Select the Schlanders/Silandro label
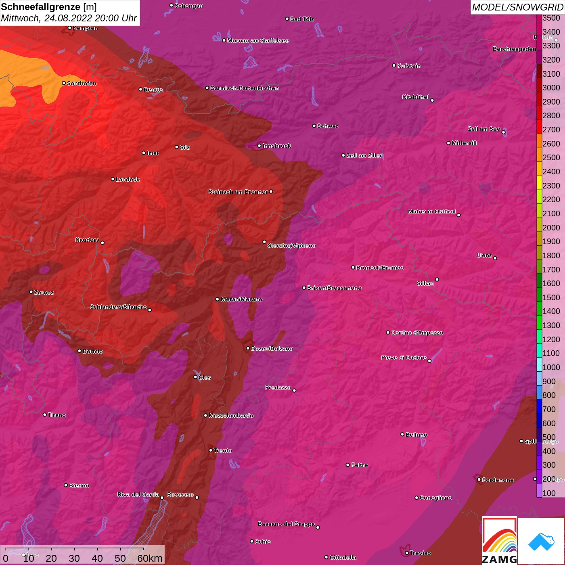The image size is (565, 565). pos(118,307)
